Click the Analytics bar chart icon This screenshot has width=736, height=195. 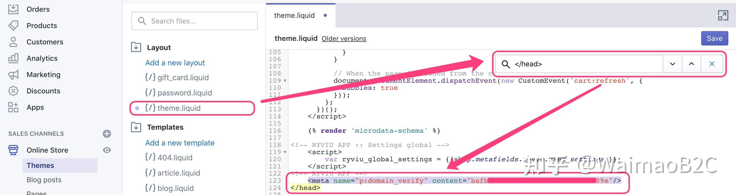(x=13, y=58)
